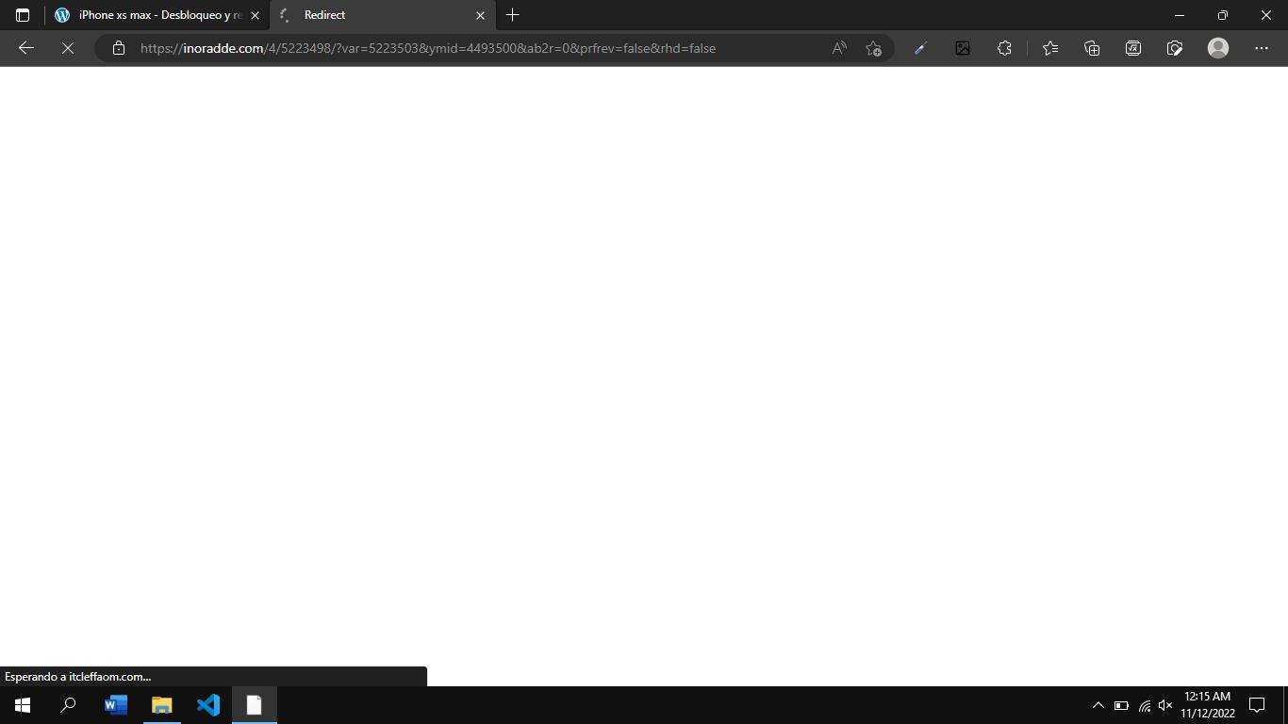Image resolution: width=1288 pixels, height=724 pixels.
Task: Select the Redirect tab
Action: pyautogui.click(x=377, y=15)
